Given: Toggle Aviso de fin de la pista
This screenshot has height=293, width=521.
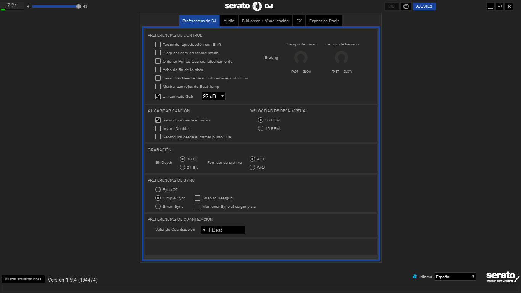Looking at the screenshot, I should click(x=158, y=70).
